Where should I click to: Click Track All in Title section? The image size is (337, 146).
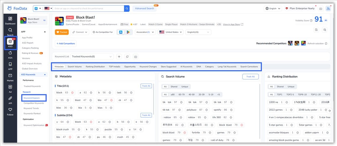point(146,86)
